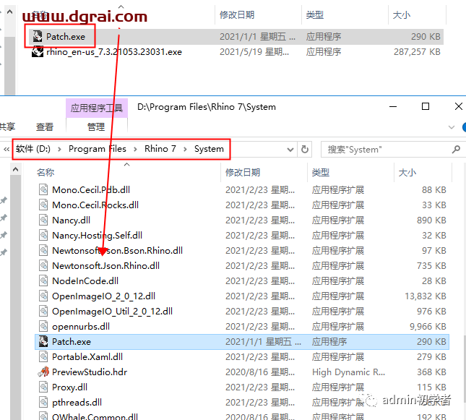Select the PreviewStudio.hdr file icon

coord(43,372)
